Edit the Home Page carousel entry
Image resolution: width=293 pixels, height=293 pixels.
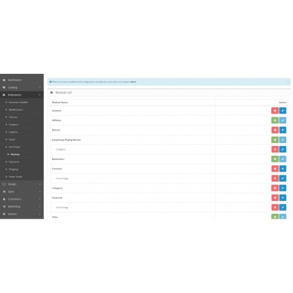282,178
